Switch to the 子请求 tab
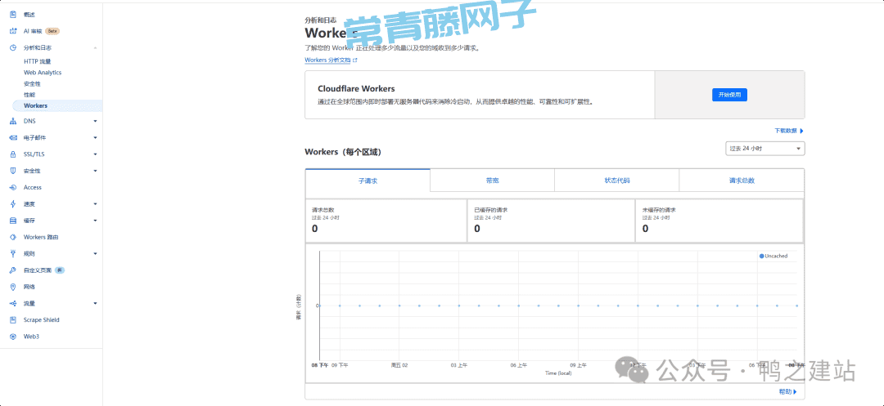 tap(368, 181)
